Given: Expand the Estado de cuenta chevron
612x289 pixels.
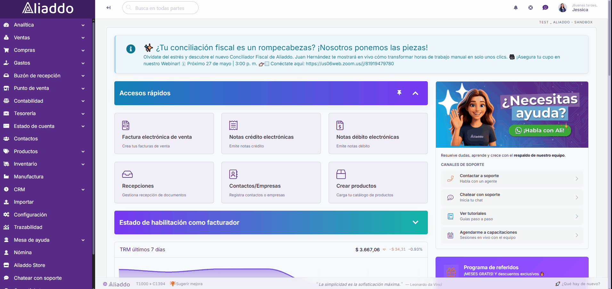Looking at the screenshot, I should pyautogui.click(x=83, y=126).
